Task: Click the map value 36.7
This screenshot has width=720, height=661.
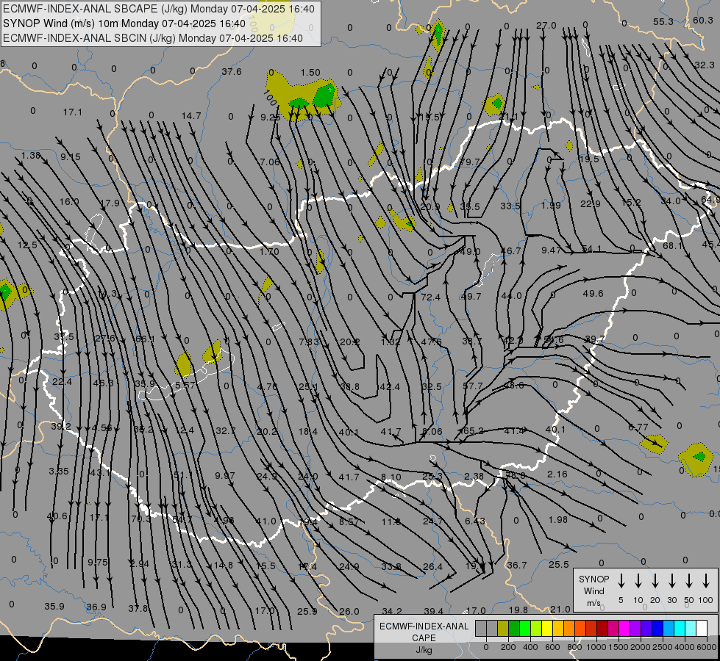Action: pos(517,565)
